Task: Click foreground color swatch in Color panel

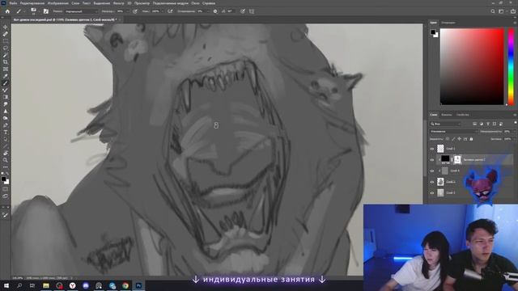Action: point(433,32)
